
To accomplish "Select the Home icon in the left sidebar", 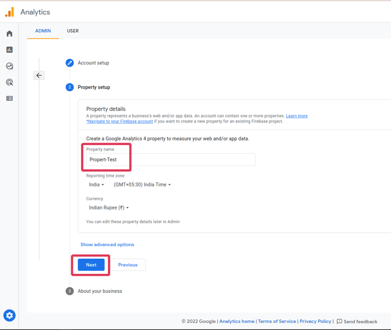I will [x=9, y=33].
